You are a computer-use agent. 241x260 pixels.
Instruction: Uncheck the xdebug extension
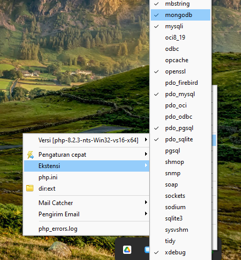[x=180, y=252]
